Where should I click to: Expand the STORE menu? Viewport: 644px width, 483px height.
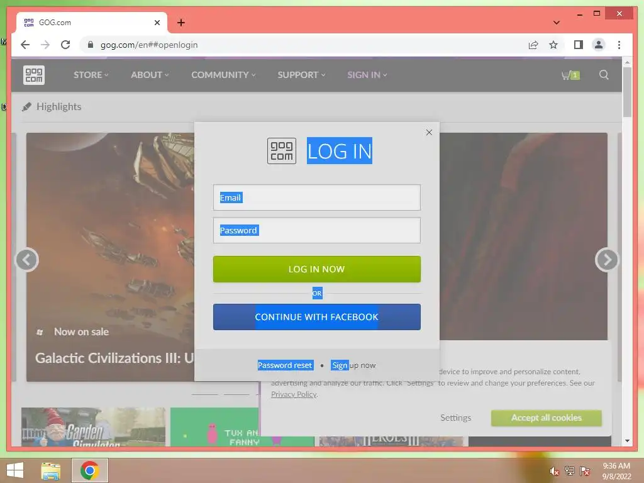(x=91, y=75)
